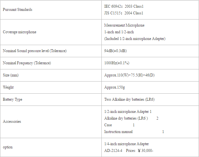This screenshot has width=199, height=157.
Task: Select the 94dB(±0.3dB) value
Action: pyautogui.click(x=116, y=51)
